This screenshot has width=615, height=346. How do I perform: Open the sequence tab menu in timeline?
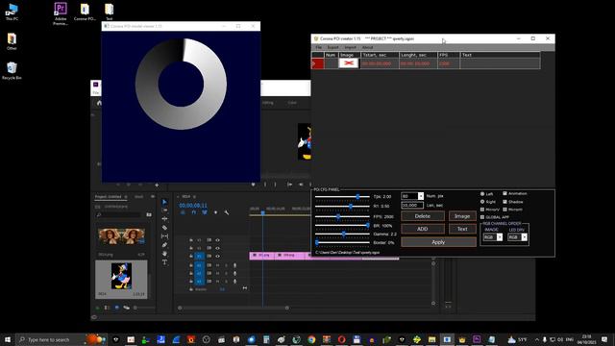point(194,196)
